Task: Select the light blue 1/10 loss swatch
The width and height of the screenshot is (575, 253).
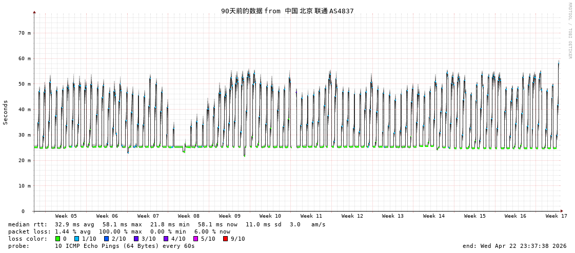Action: pos(76,239)
